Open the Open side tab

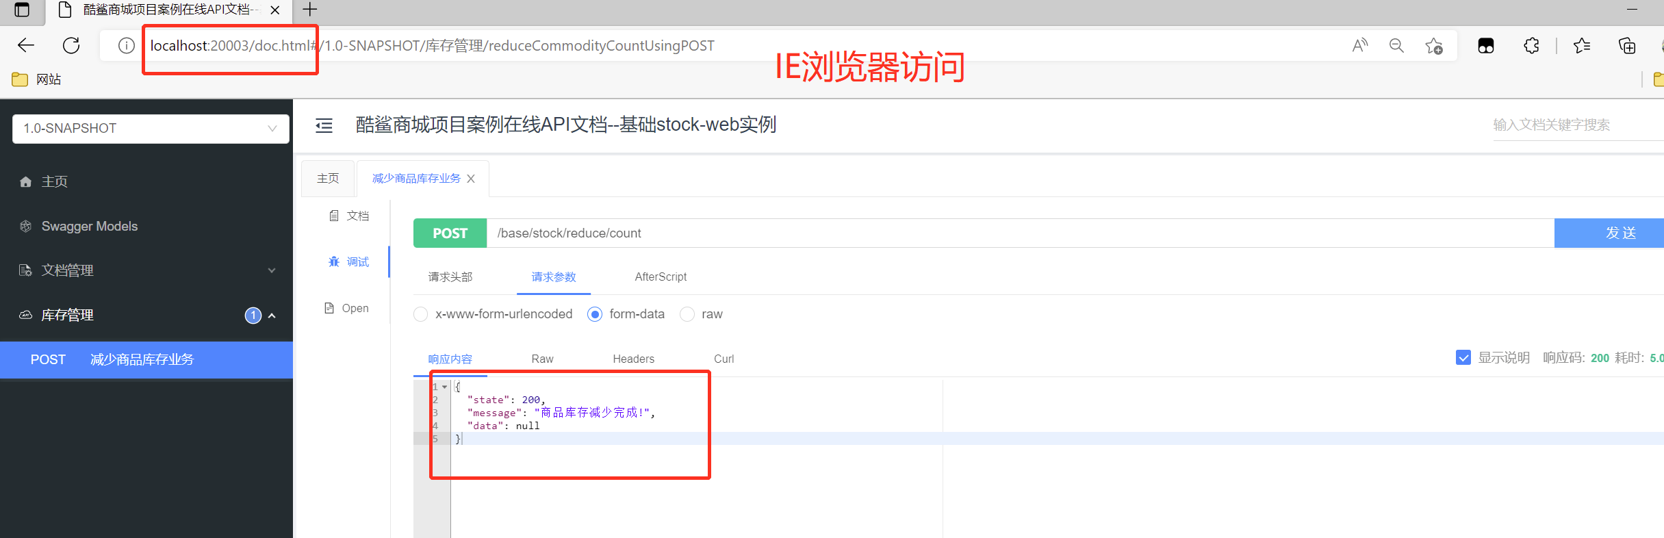[x=346, y=308]
